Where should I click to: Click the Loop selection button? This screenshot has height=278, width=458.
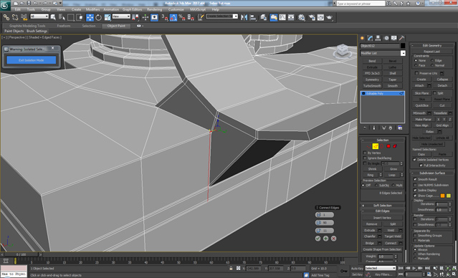(391, 175)
